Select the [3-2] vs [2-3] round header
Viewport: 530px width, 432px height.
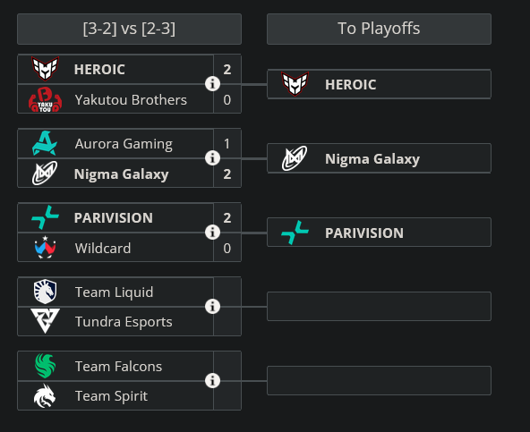pos(129,29)
